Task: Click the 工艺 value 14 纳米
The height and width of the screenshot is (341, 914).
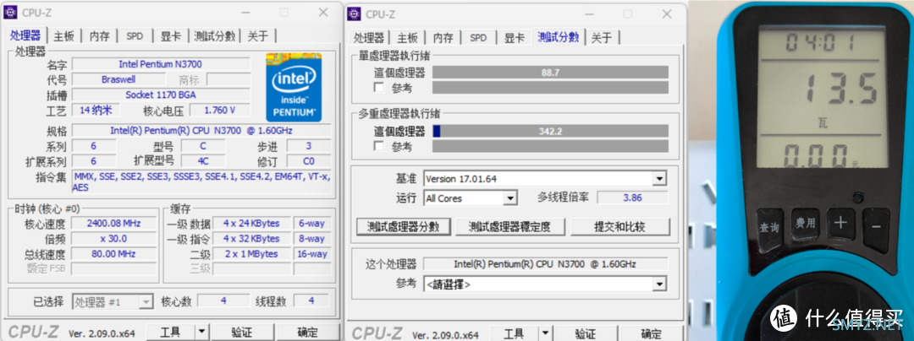Action: coord(96,111)
